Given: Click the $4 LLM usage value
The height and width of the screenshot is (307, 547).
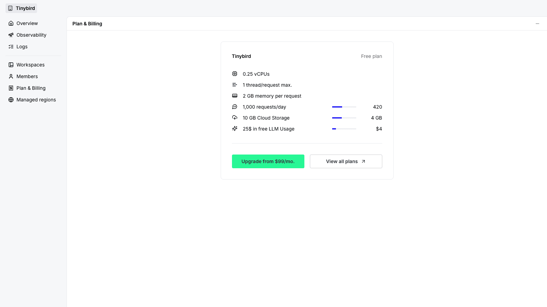Looking at the screenshot, I should tap(379, 129).
